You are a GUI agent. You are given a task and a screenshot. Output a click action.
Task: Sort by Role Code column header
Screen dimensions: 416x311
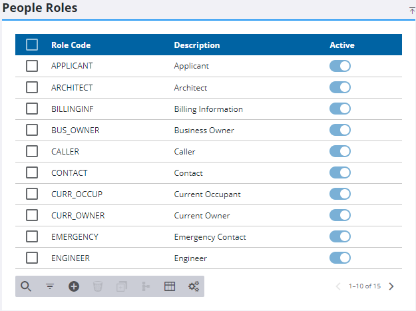(71, 45)
